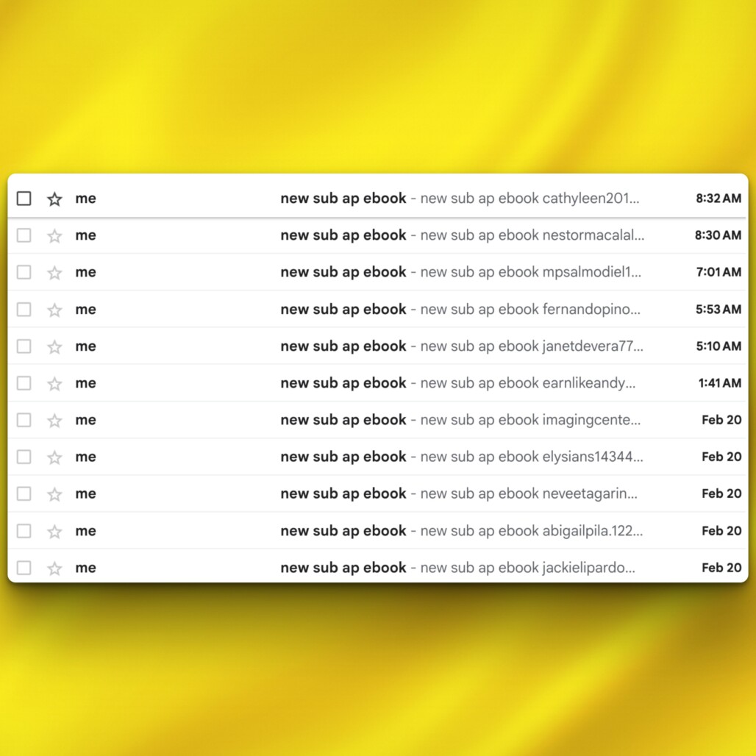This screenshot has height=756, width=756.
Task: Open email previewing janetdevera77...
Action: tap(378, 346)
